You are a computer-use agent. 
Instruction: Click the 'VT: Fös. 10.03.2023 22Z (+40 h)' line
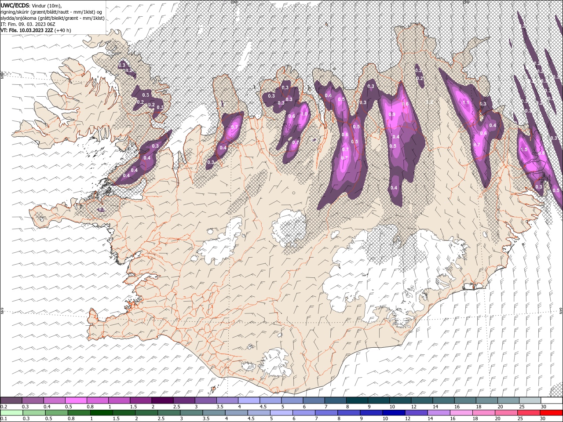(x=36, y=30)
